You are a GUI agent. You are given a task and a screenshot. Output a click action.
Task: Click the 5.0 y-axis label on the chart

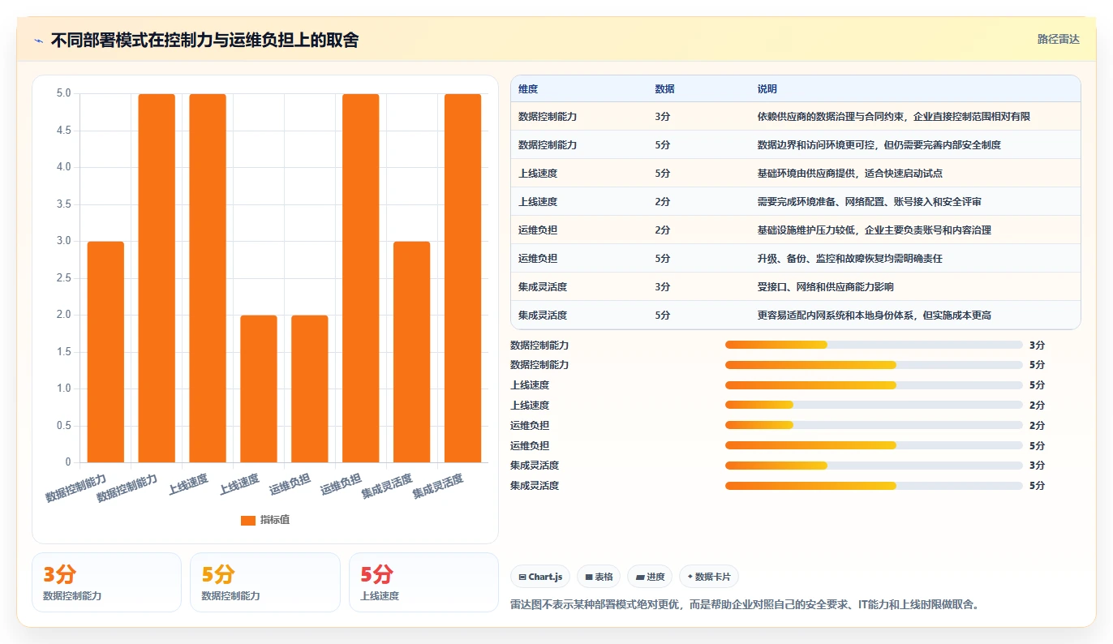click(x=63, y=93)
